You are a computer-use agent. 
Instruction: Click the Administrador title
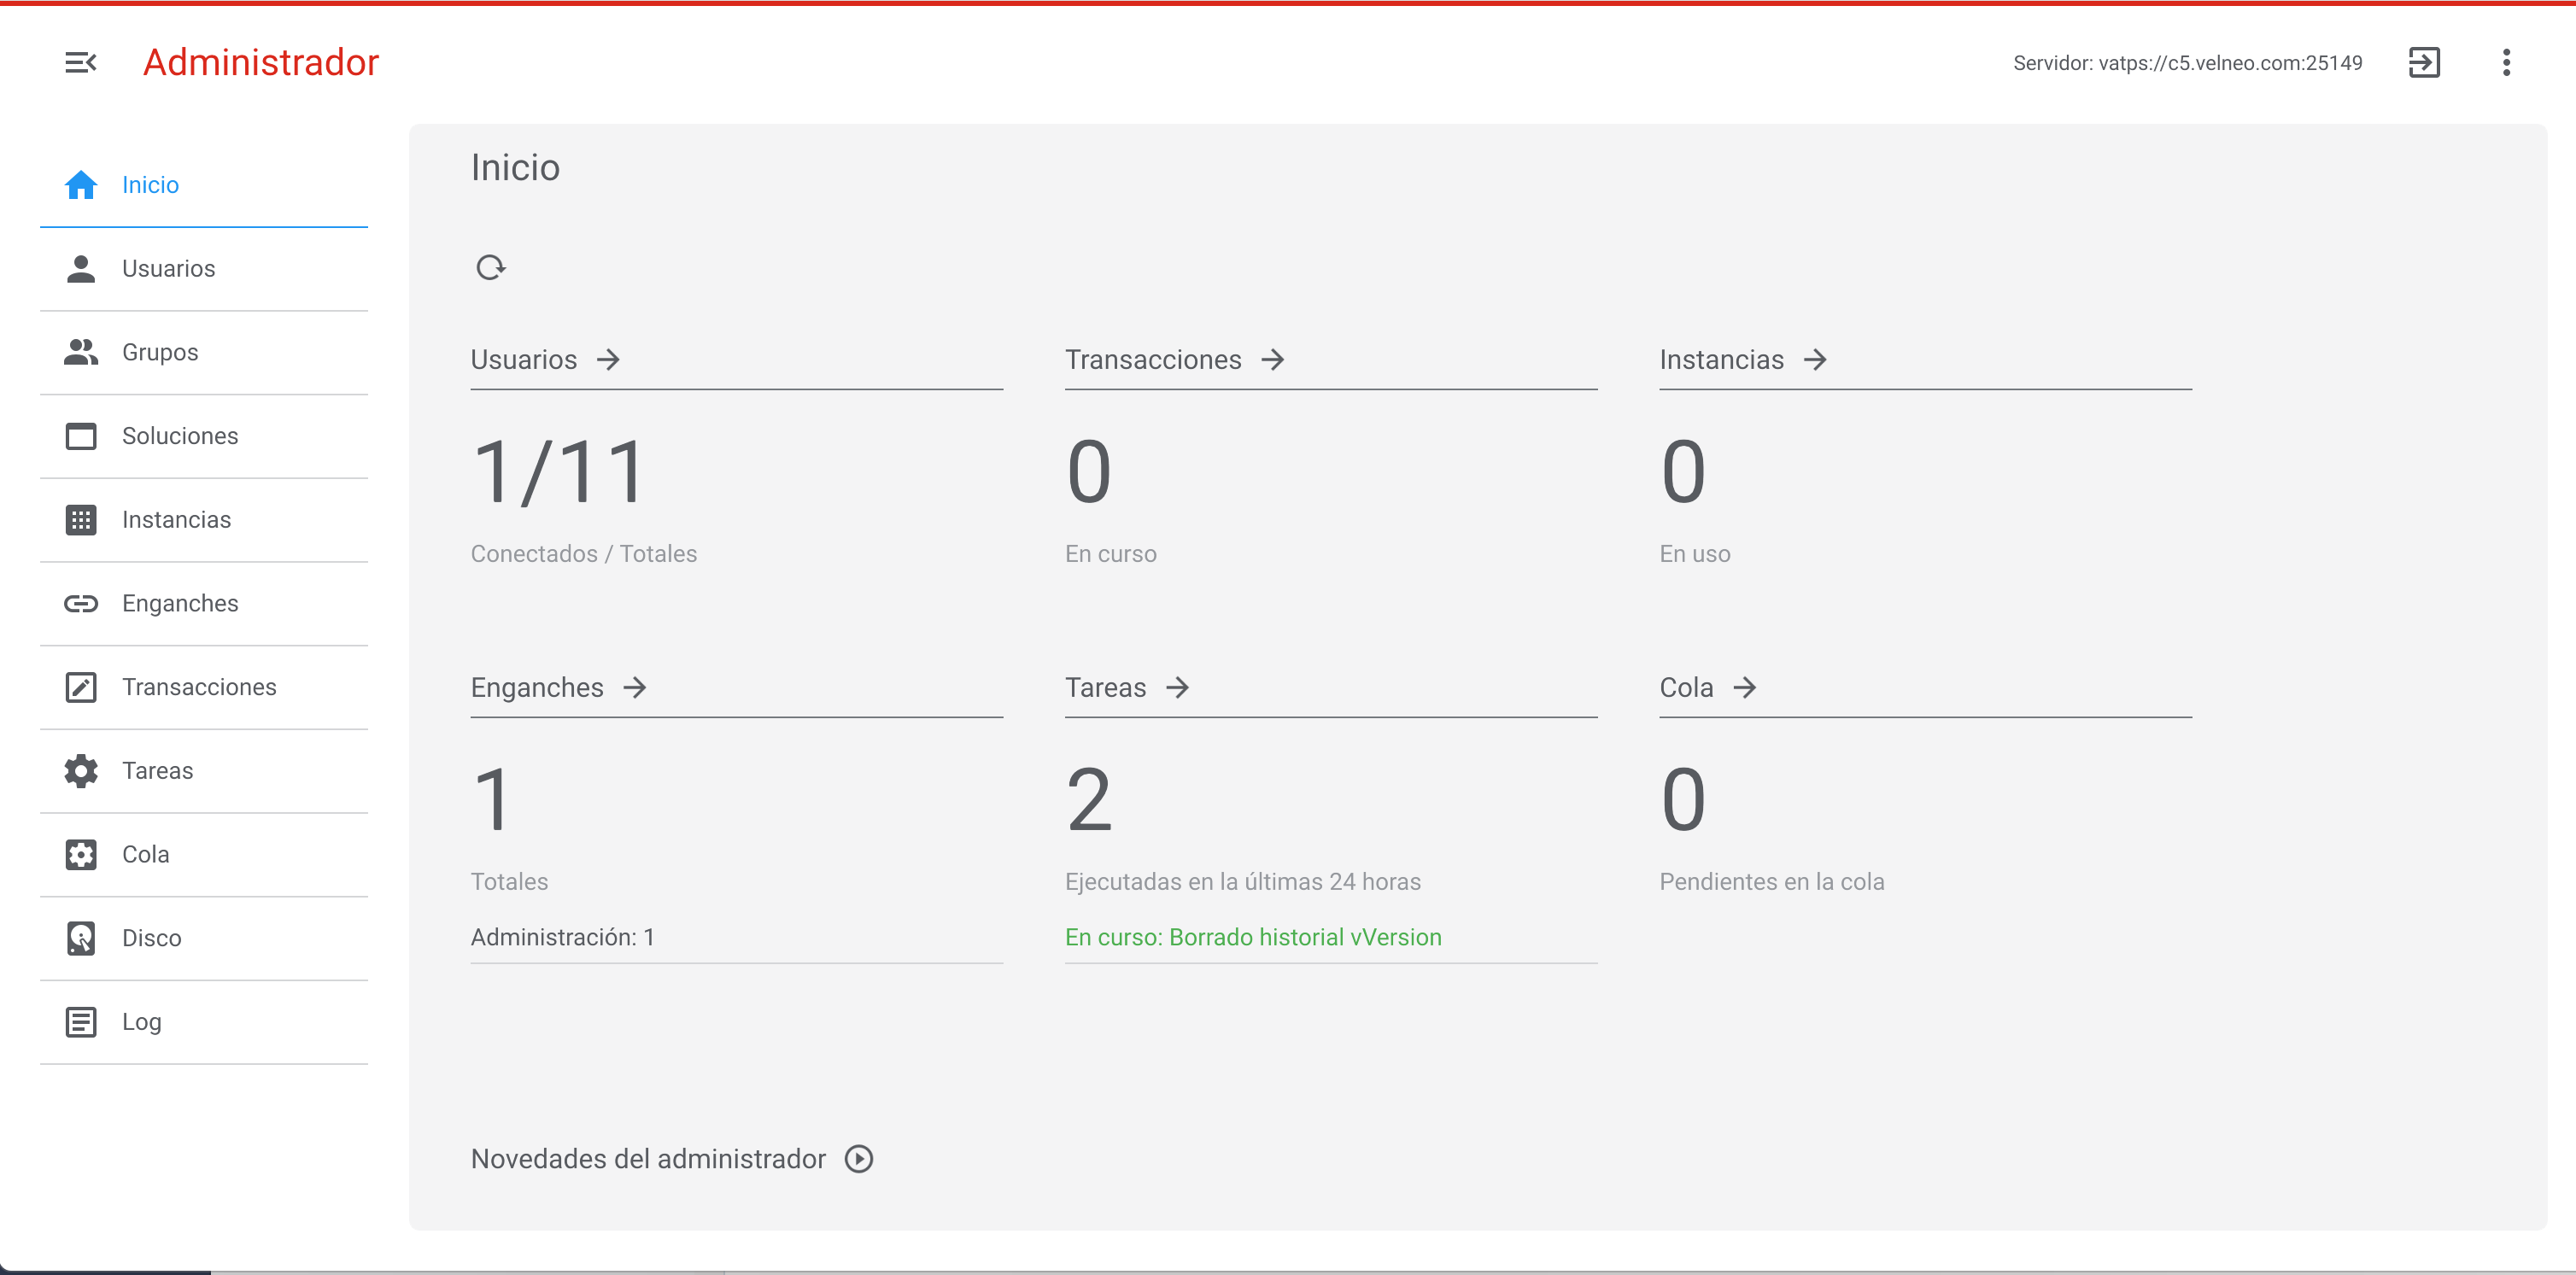(261, 63)
